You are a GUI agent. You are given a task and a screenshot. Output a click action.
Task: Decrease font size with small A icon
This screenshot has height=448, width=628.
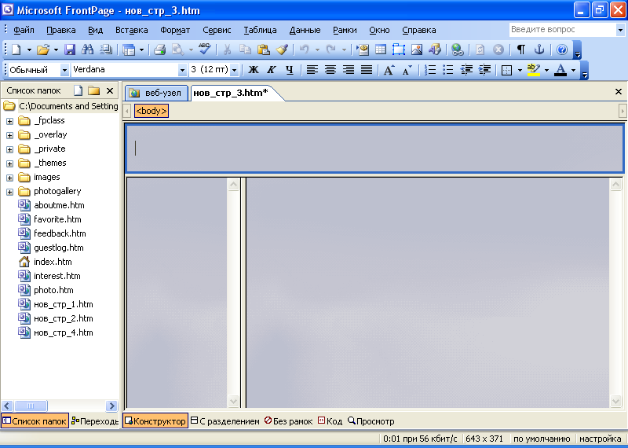click(407, 70)
